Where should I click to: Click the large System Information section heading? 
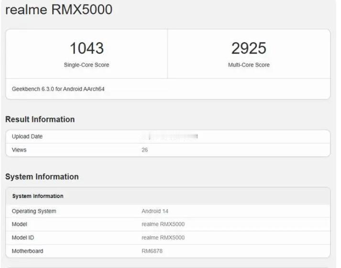pos(42,177)
